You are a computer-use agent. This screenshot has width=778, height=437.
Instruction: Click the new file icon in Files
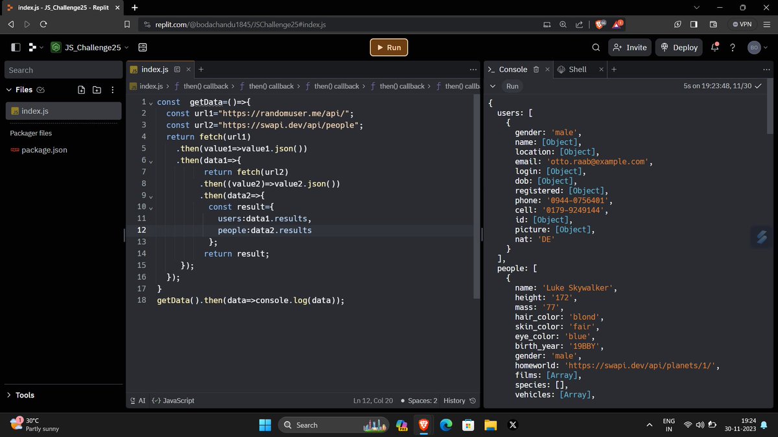(82, 89)
